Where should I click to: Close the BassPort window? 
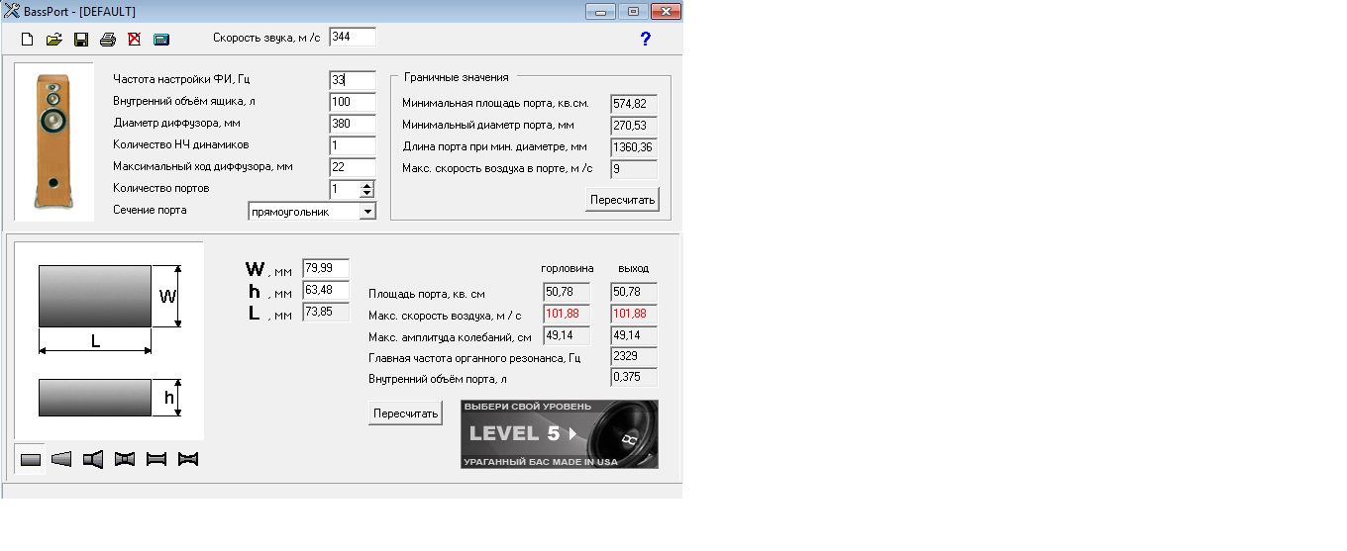click(666, 11)
